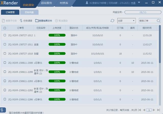163x114 pixels.
Task: Open the 材质库 tab
Action: (64, 3)
